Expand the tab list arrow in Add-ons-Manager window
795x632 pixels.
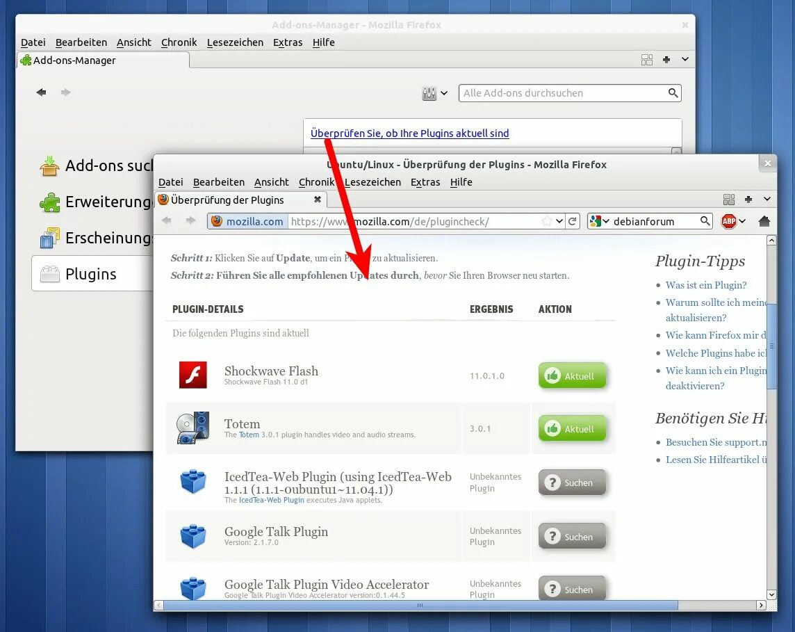(685, 59)
